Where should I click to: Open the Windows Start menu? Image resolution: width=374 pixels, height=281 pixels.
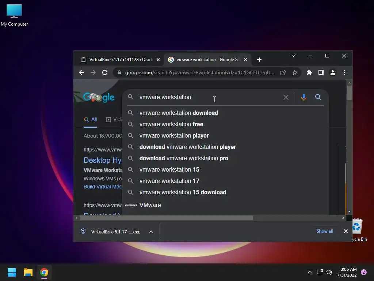click(x=12, y=272)
